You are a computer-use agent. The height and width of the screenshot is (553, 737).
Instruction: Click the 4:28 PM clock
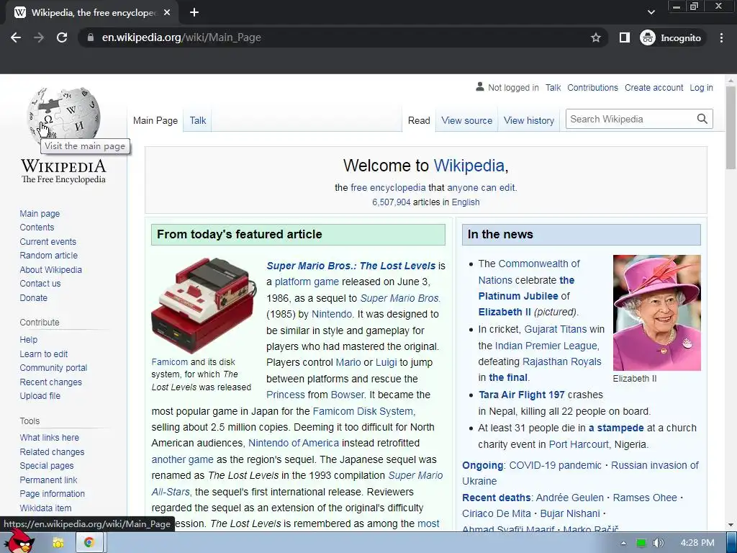pos(697,543)
